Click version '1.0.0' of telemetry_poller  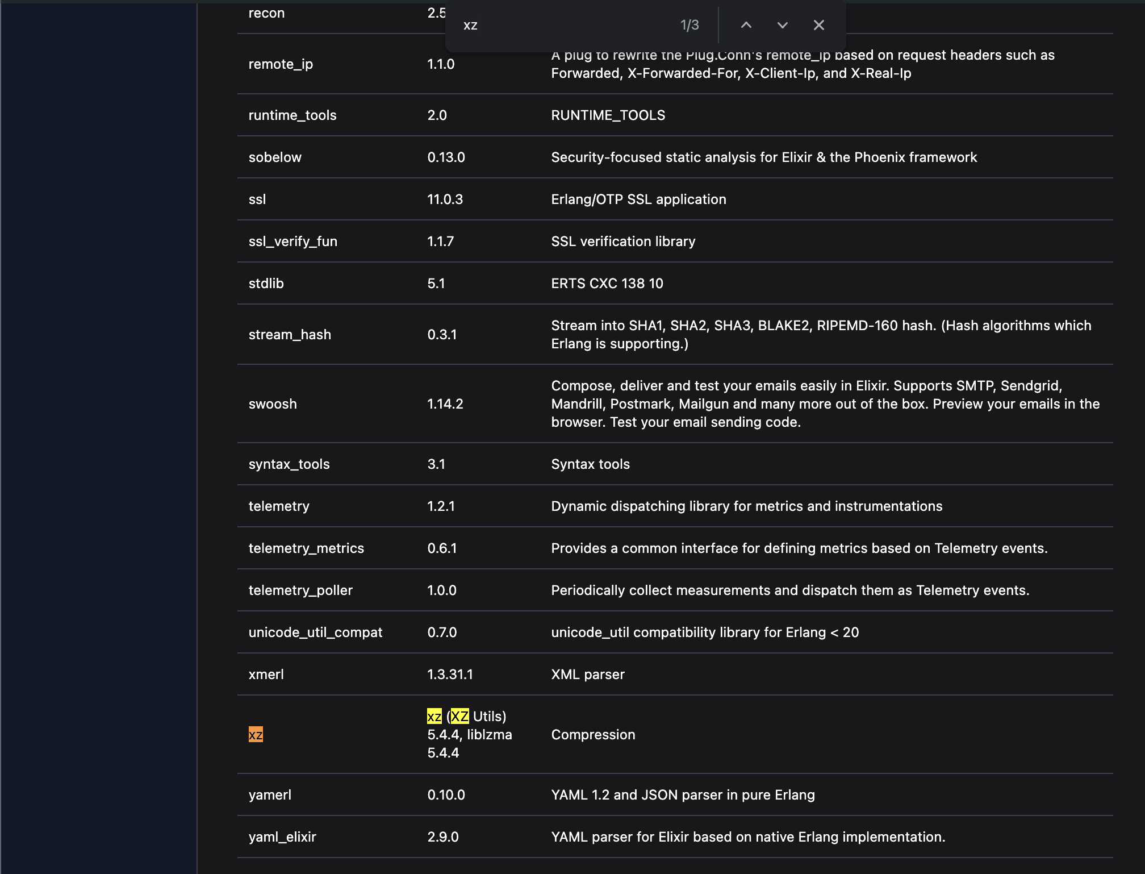[x=442, y=590]
